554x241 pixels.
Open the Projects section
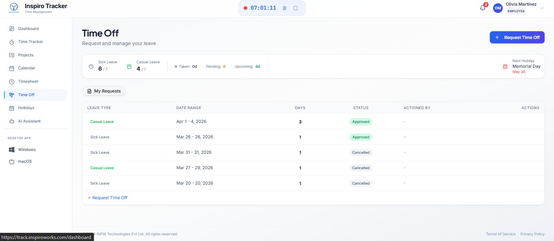[26, 55]
